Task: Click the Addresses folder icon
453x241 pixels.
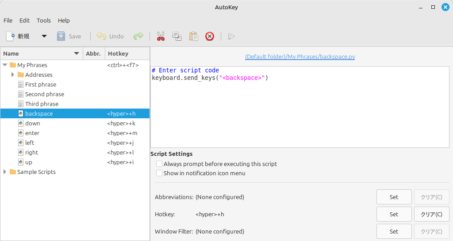Action: click(x=20, y=75)
